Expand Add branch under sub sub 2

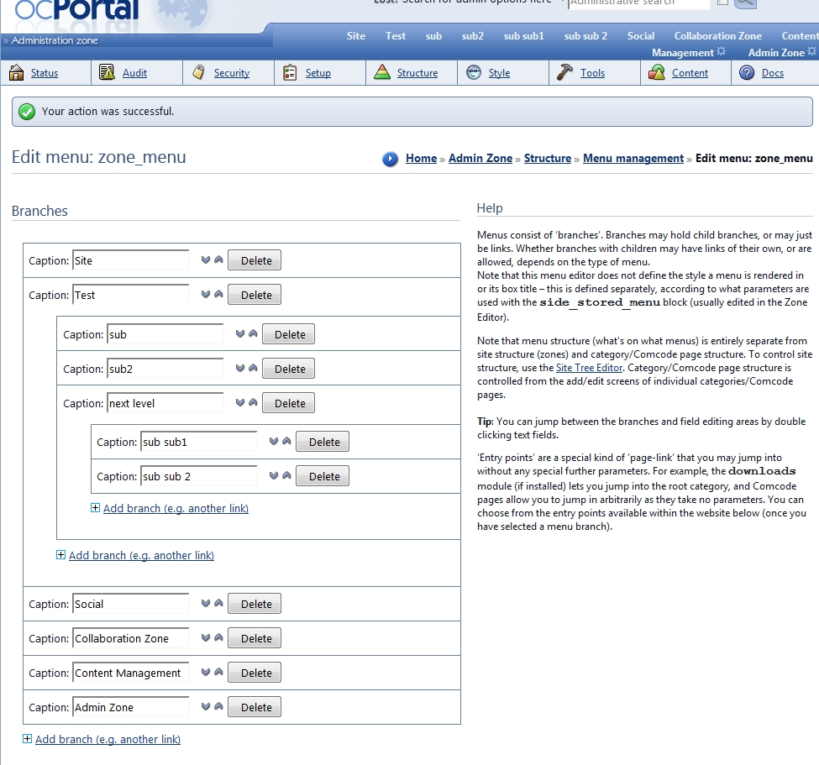click(x=95, y=508)
